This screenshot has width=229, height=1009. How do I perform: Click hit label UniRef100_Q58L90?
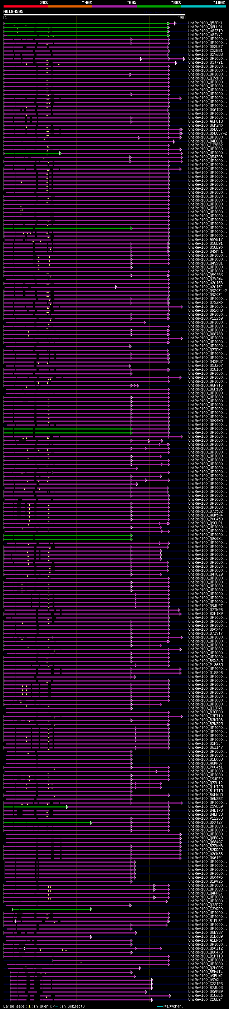[205, 248]
